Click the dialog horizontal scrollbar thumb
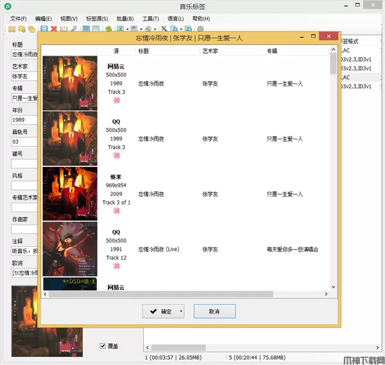This screenshot has width=385, height=365. pos(161,294)
